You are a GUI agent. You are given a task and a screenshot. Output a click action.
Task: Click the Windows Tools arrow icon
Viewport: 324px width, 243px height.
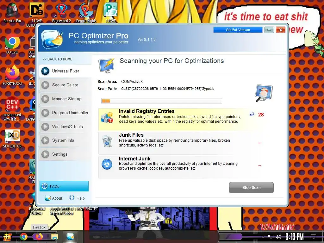click(x=45, y=127)
